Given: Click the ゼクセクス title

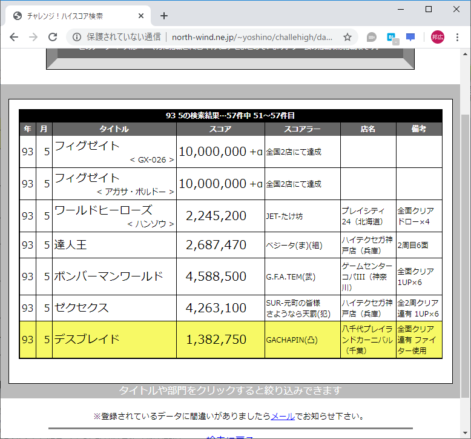Looking at the screenshot, I should (x=81, y=308).
